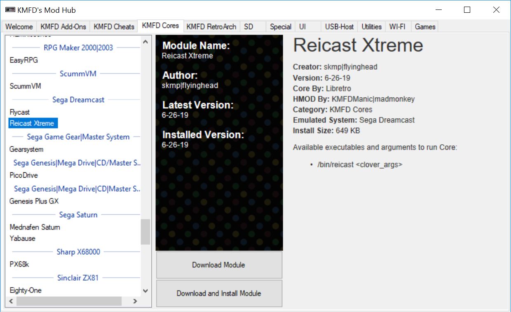Switch to the Welcome tab
This screenshot has width=511, height=312.
[19, 26]
